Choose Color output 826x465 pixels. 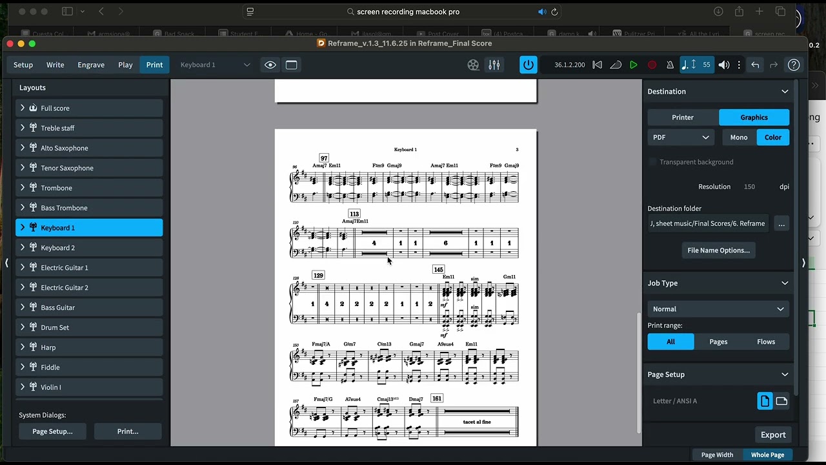773,138
